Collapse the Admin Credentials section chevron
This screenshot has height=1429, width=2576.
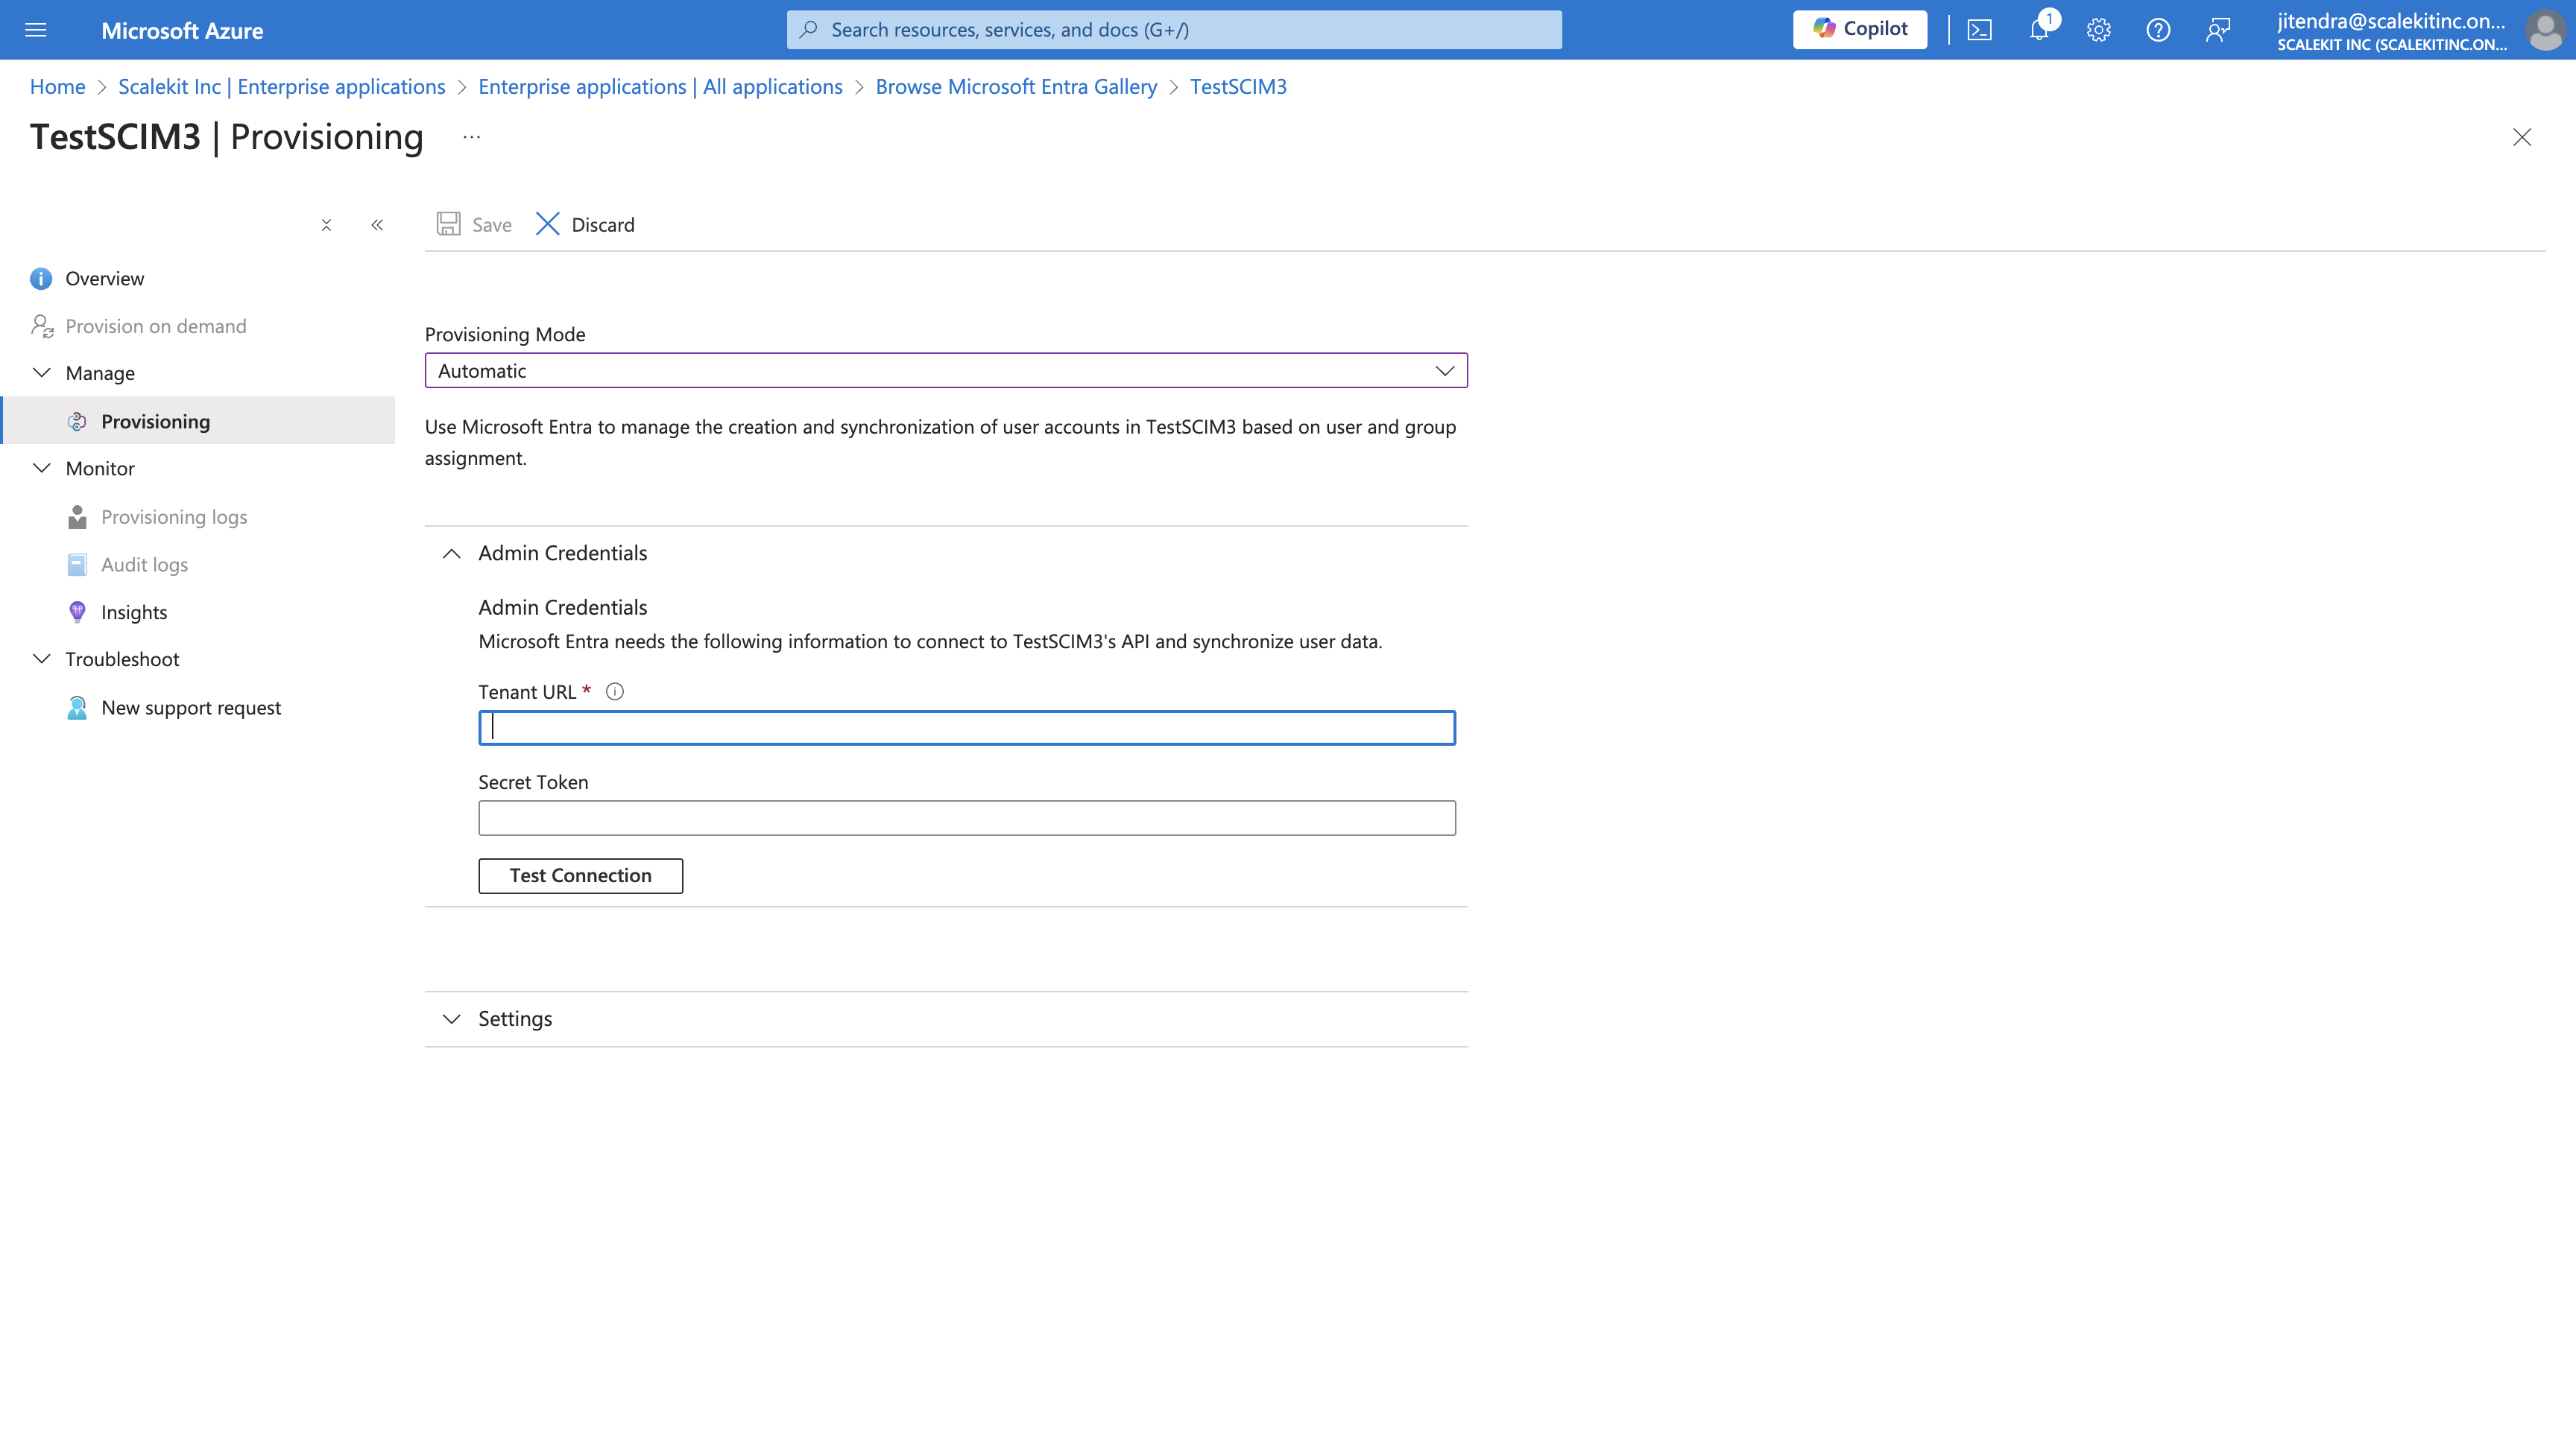(451, 553)
